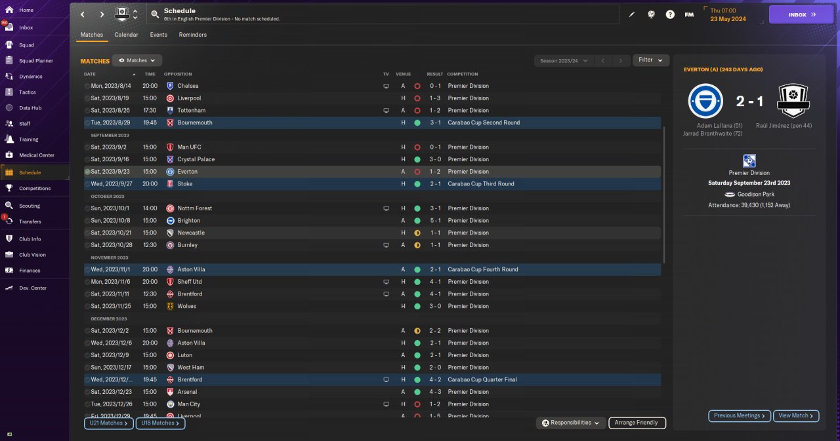This screenshot has height=441, width=840.
Task: Open the FM menu icon
Action: tap(689, 14)
